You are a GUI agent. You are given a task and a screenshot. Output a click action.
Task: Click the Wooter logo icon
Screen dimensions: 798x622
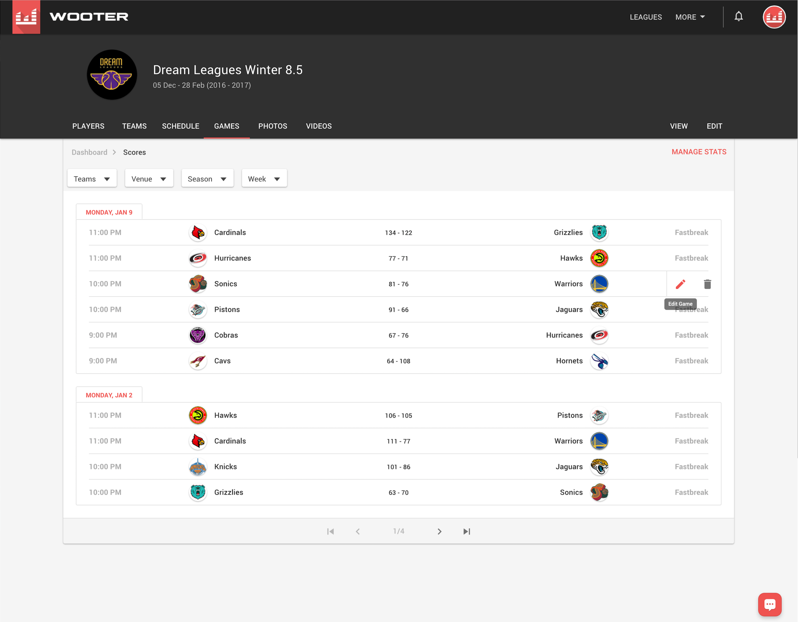[26, 17]
